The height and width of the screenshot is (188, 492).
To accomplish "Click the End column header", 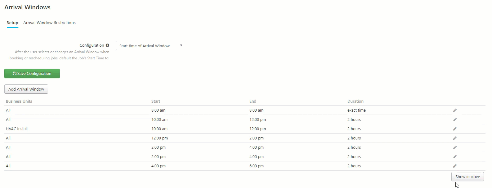I will coord(253,101).
